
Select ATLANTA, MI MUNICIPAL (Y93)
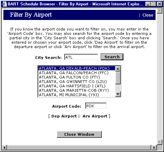click(77, 95)
